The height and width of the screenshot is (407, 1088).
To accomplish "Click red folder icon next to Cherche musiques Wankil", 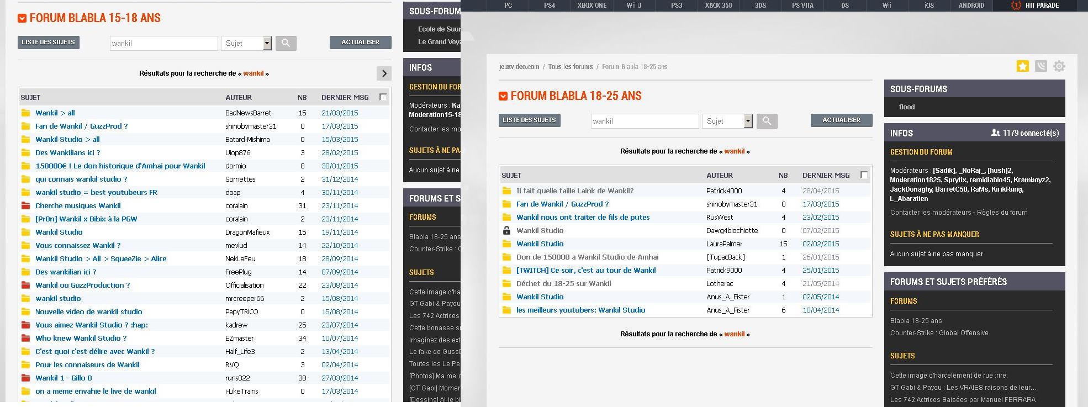I will click(25, 206).
